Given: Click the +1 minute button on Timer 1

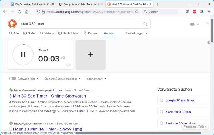Looking at the screenshot, I should (69, 65).
